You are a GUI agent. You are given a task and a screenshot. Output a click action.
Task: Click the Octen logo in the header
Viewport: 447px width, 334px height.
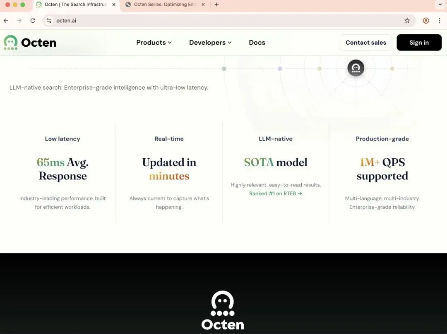(x=30, y=43)
